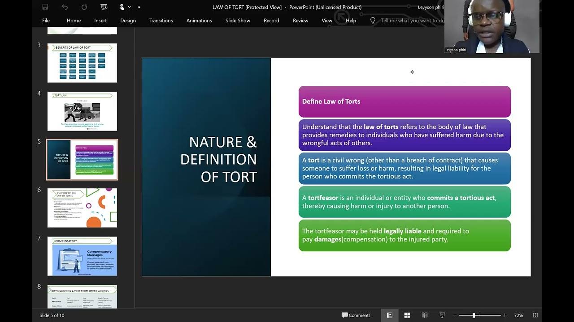Image resolution: width=574 pixels, height=322 pixels.
Task: Click the 'A tort is a civil wrong' box
Action: [x=404, y=168]
